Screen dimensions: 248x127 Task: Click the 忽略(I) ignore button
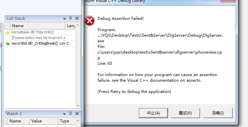218,113
